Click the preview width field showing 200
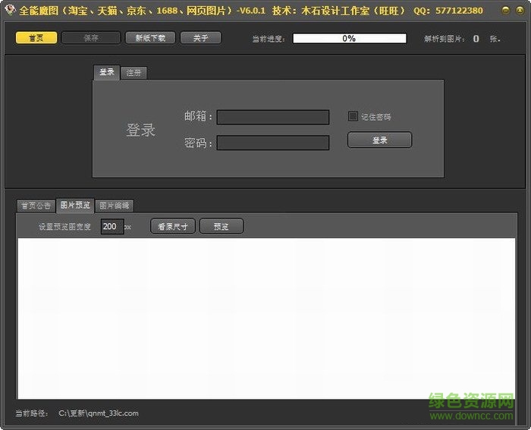Image resolution: width=531 pixels, height=430 pixels. (112, 226)
